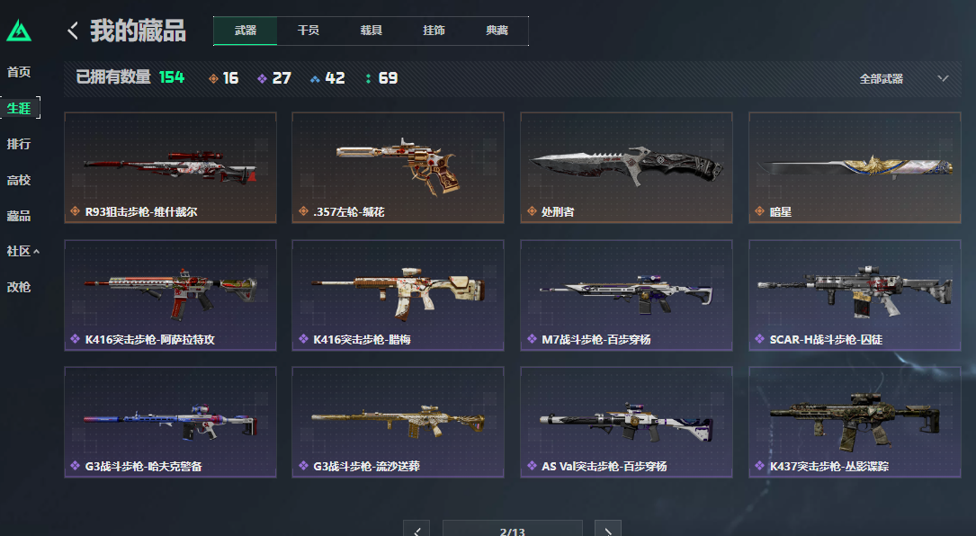Go back using the arrow beside 我的藏品
976x536 pixels.
[73, 31]
